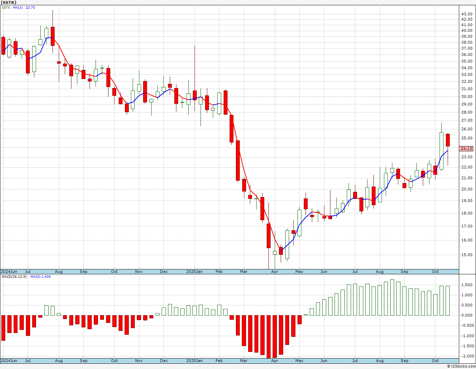Click the positive 0.500 MACD axis label

468,305
